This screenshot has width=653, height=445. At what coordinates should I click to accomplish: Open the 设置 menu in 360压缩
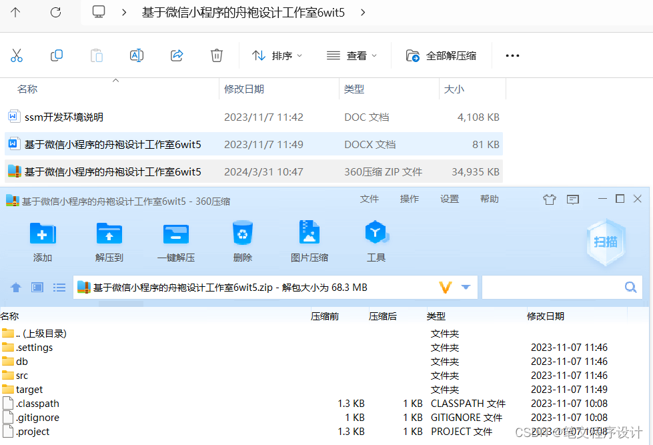click(x=449, y=198)
